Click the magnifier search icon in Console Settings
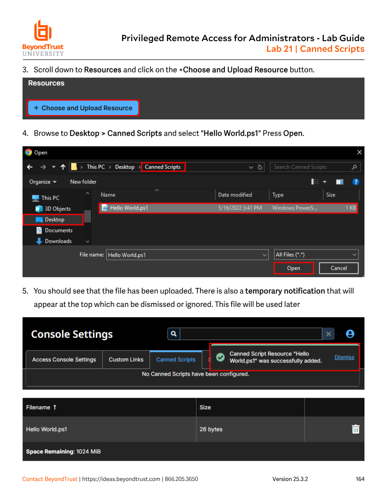This screenshot has height=501, width=387. [x=174, y=334]
